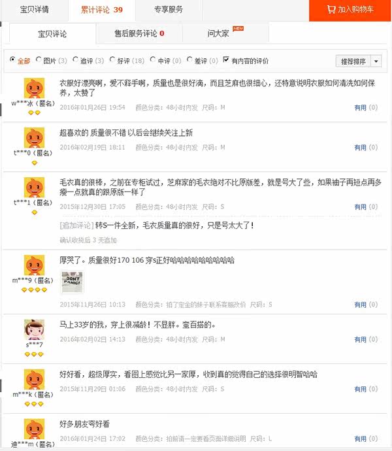This screenshot has height=451, width=392.
Task: Switch to the 专享服务 tab
Action: [169, 10]
